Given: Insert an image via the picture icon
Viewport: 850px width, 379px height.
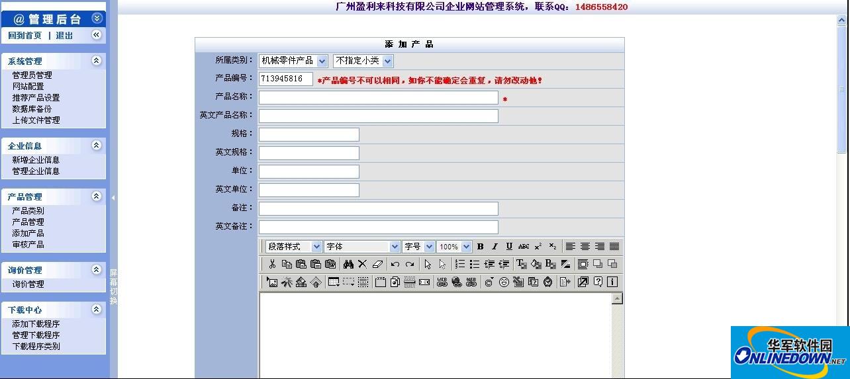Looking at the screenshot, I should [x=272, y=282].
